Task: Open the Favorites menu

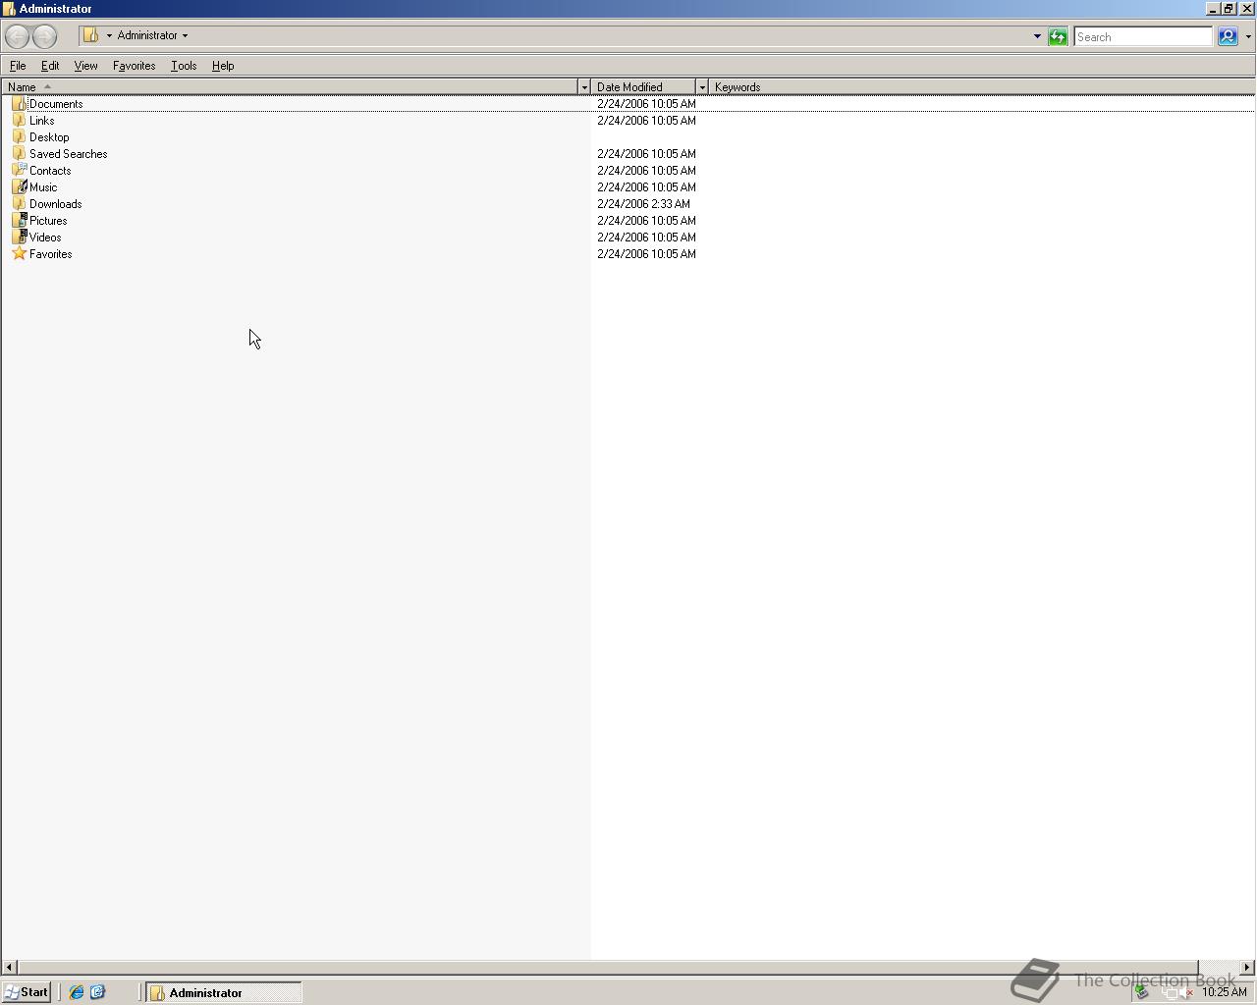Action: pyautogui.click(x=134, y=66)
